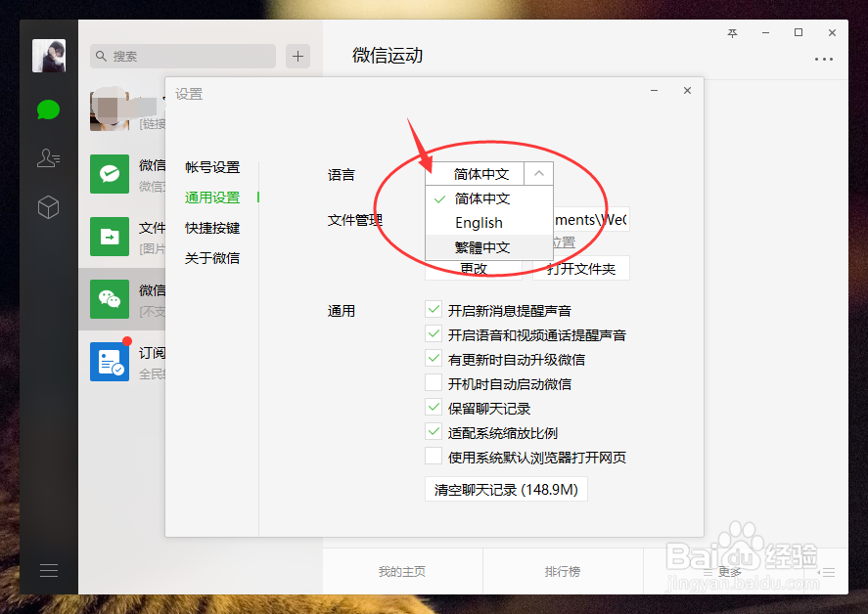Image resolution: width=868 pixels, height=614 pixels.
Task: Select the 帐号设置 tab
Action: 212,167
